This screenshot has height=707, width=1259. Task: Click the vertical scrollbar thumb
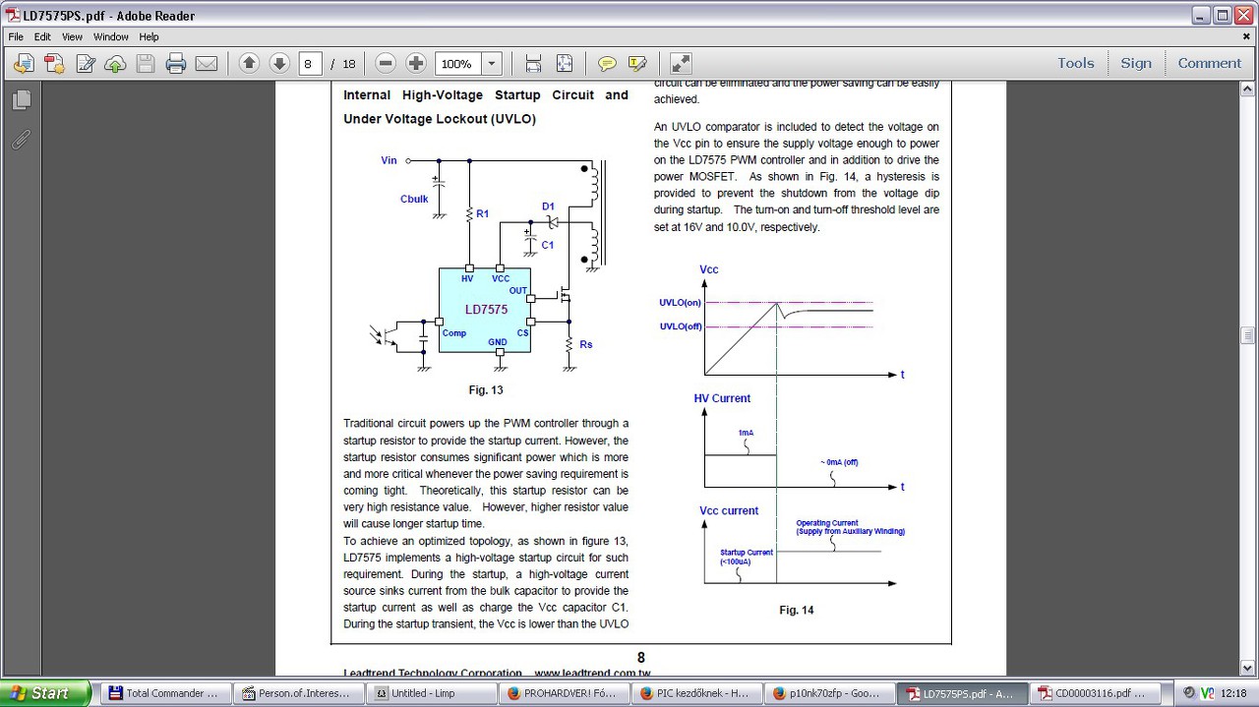[x=1248, y=335]
